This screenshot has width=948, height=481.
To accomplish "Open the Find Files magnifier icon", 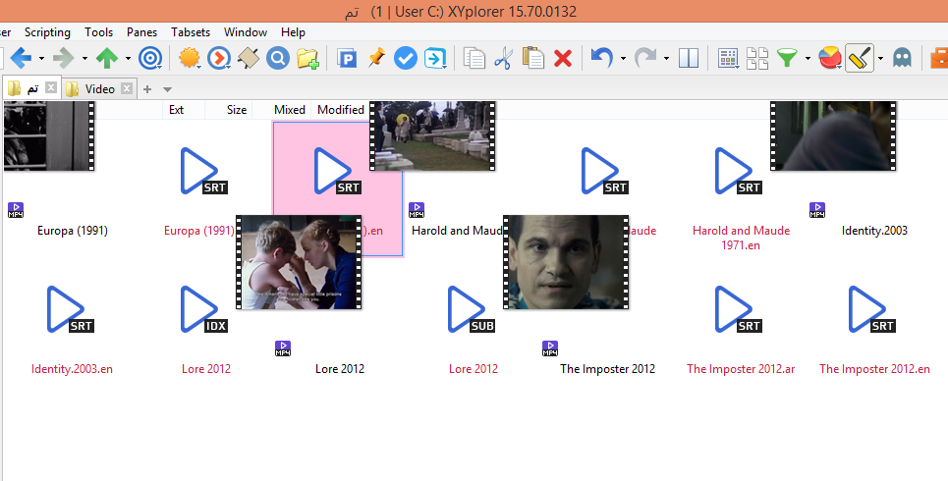I will pos(278,58).
